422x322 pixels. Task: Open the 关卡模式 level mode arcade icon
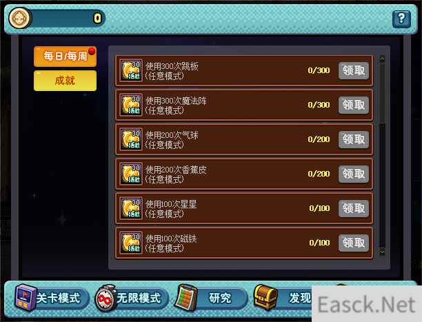(x=26, y=297)
